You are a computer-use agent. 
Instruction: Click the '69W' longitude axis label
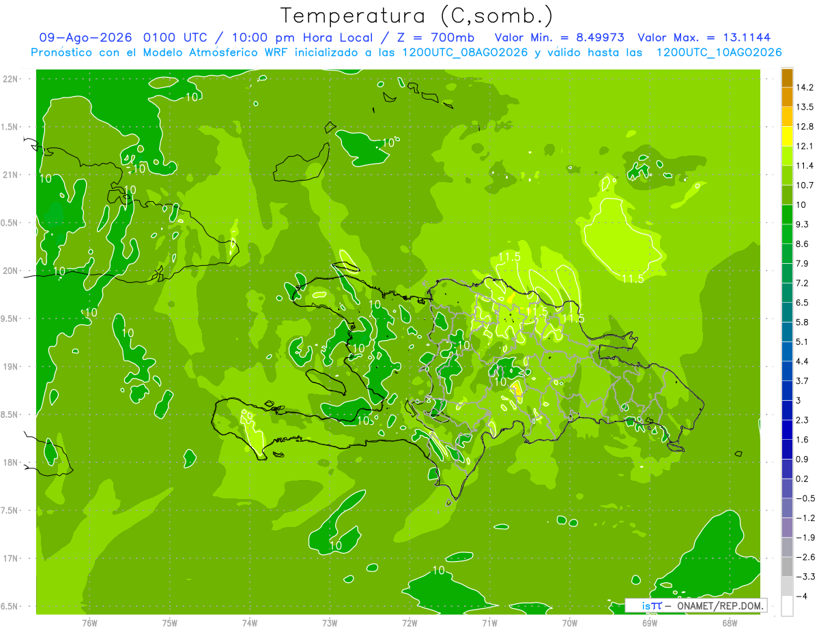650,622
